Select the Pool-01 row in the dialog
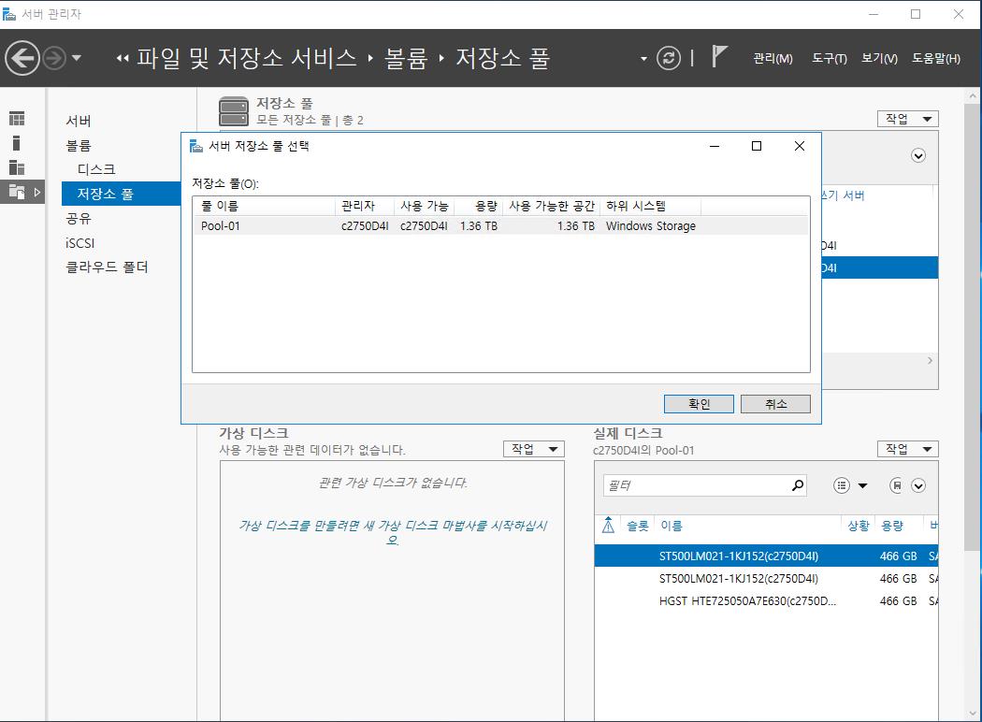Image resolution: width=982 pixels, height=722 pixels. [501, 225]
